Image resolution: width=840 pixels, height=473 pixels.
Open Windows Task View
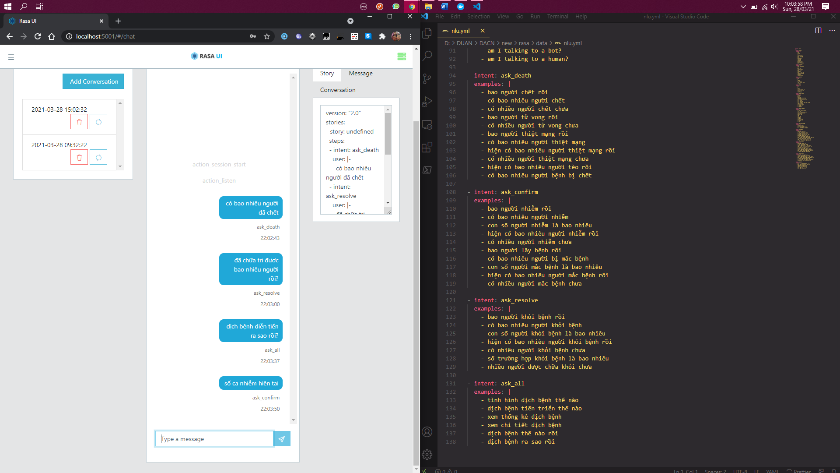coord(39,7)
